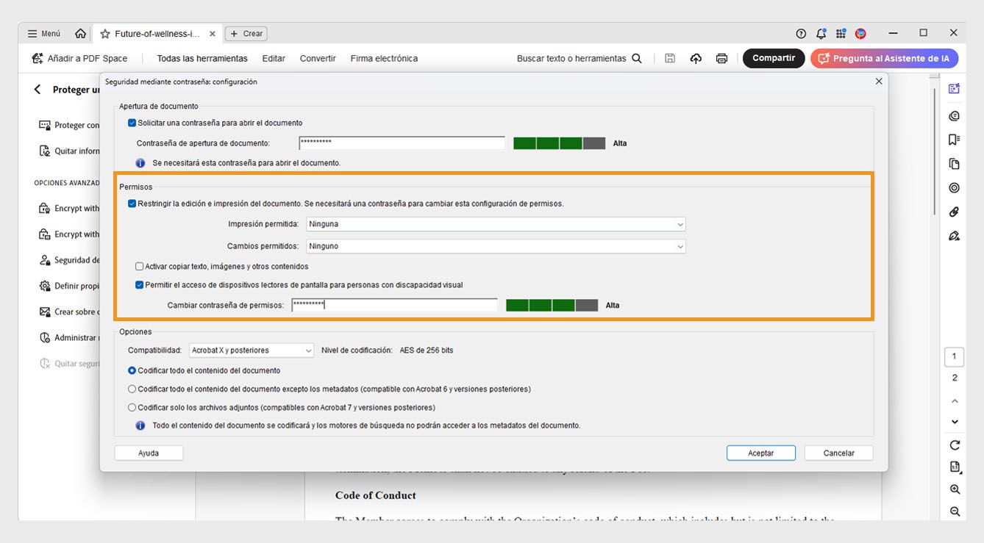
Task: Open the attachments paperclip icon
Action: click(954, 212)
